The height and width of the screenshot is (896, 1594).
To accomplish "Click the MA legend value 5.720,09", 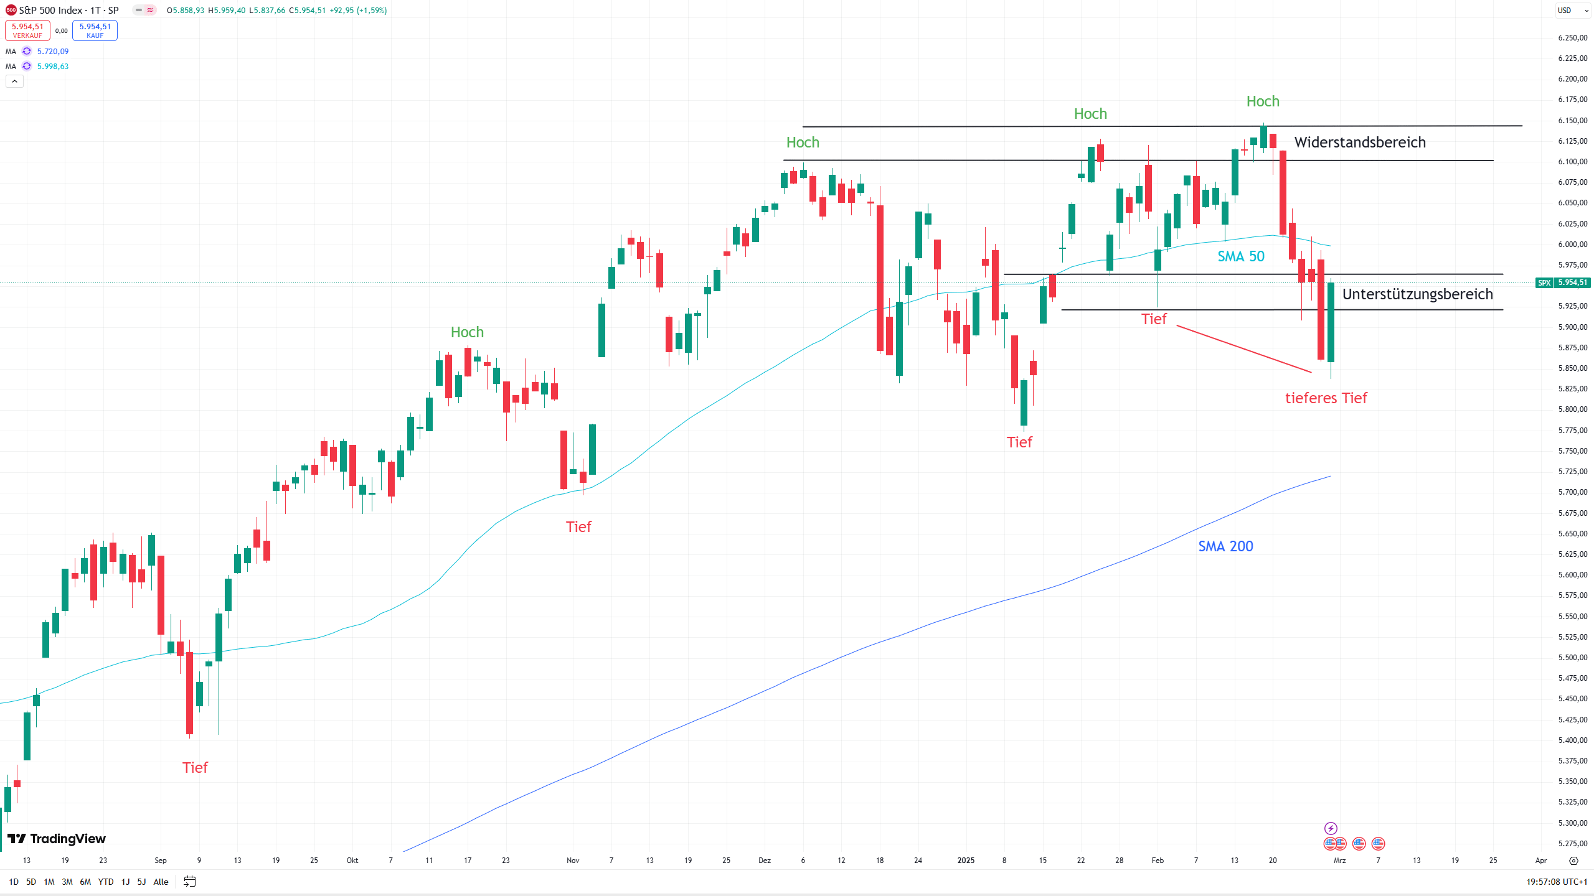I will [x=53, y=52].
